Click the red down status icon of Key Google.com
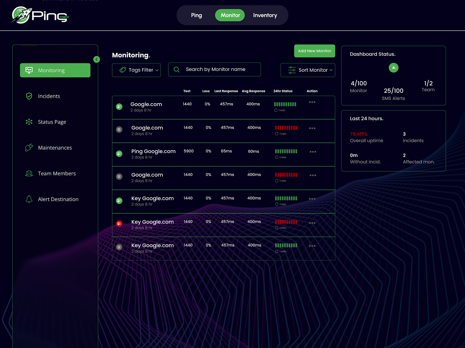 pyautogui.click(x=119, y=223)
